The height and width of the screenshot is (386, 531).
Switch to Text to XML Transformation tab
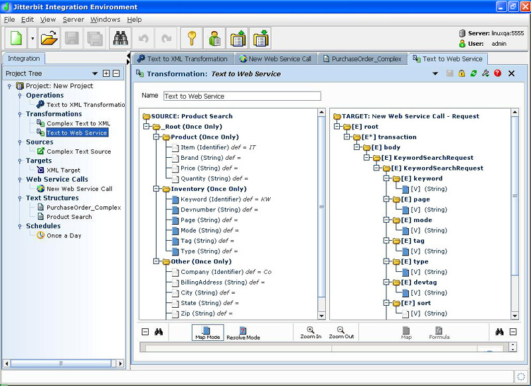(182, 59)
